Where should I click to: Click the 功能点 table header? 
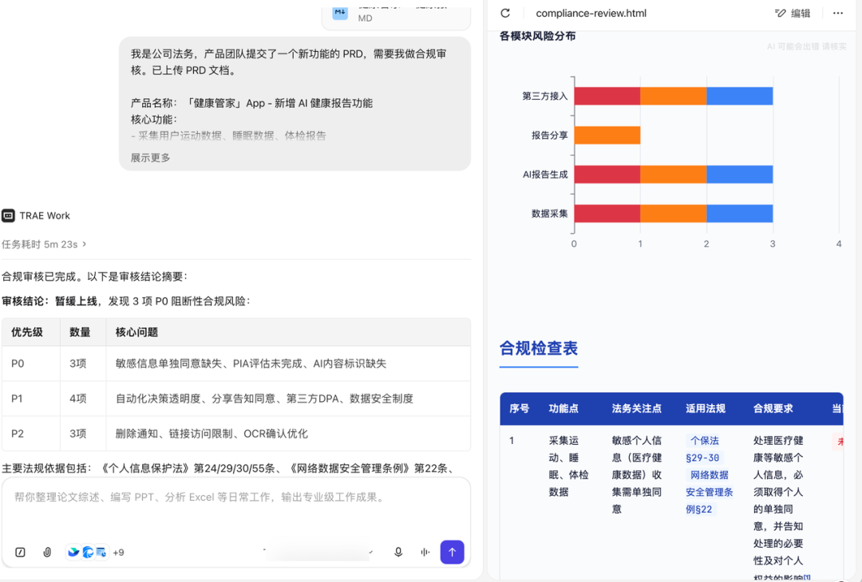(563, 408)
